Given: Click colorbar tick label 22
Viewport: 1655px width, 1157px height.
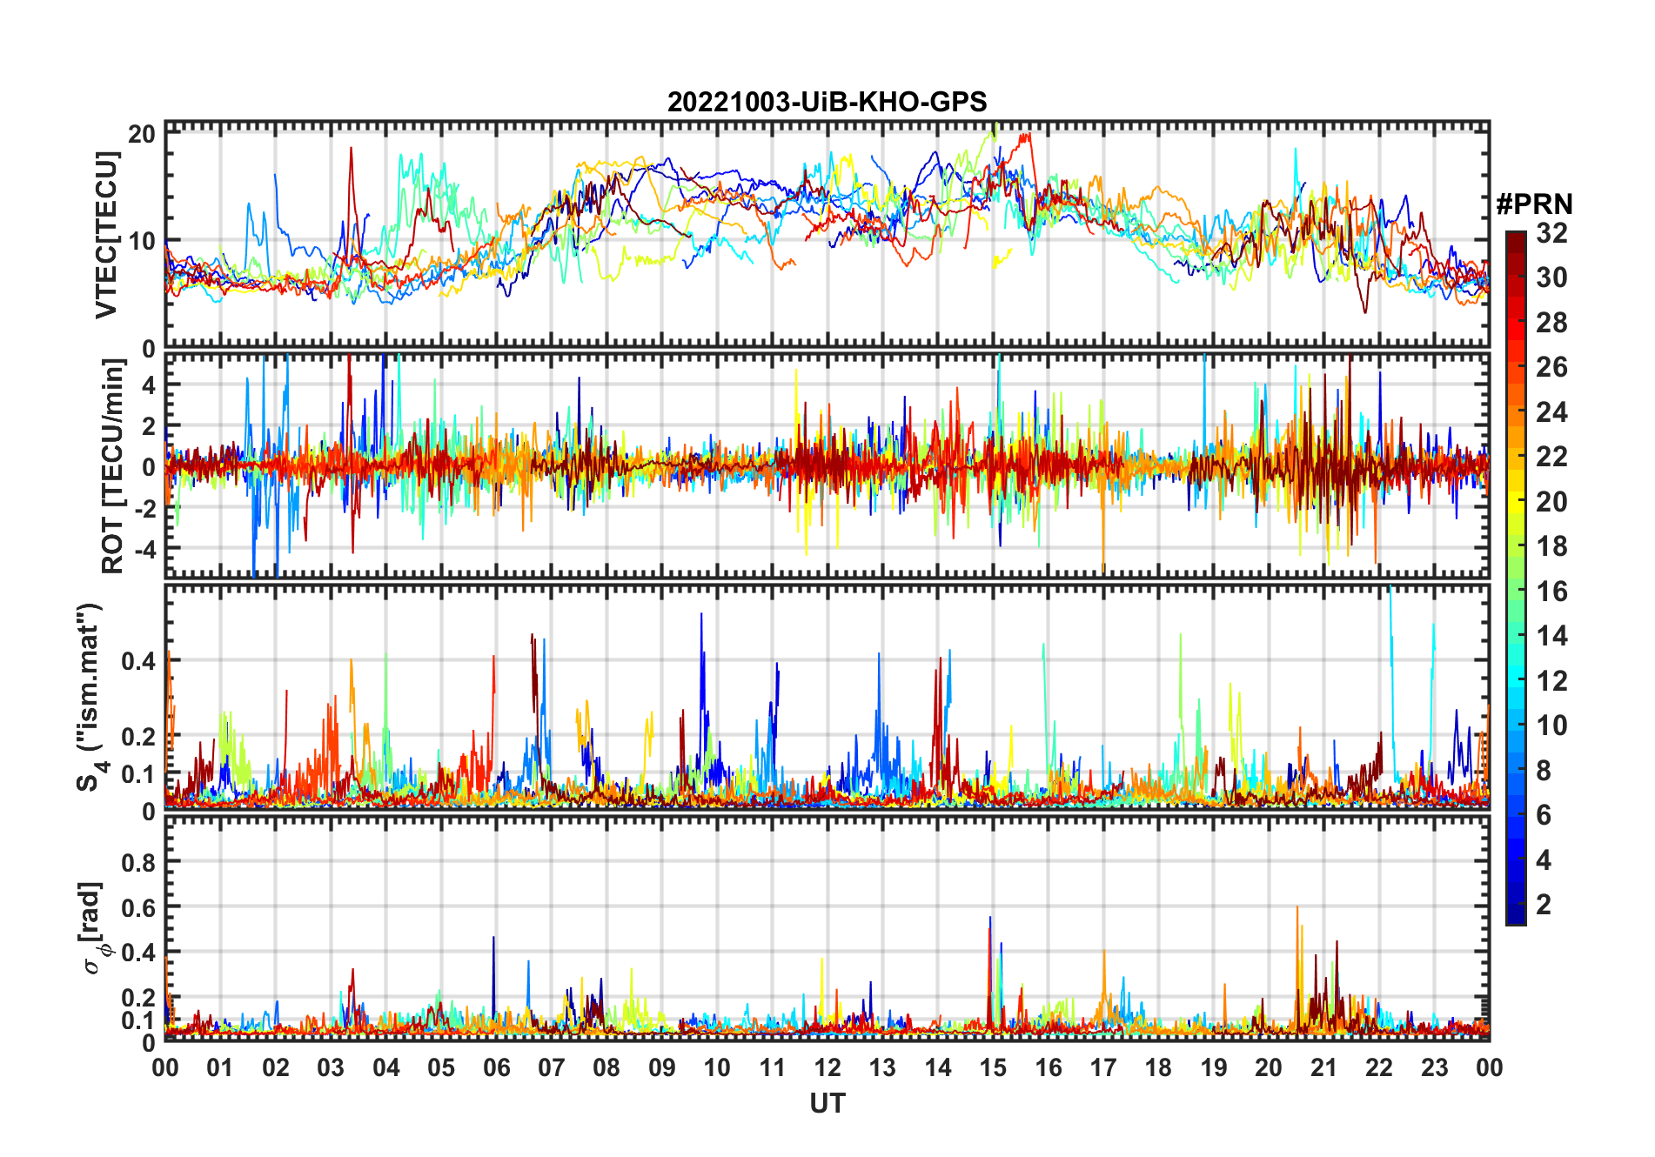Looking at the screenshot, I should click(x=1551, y=457).
